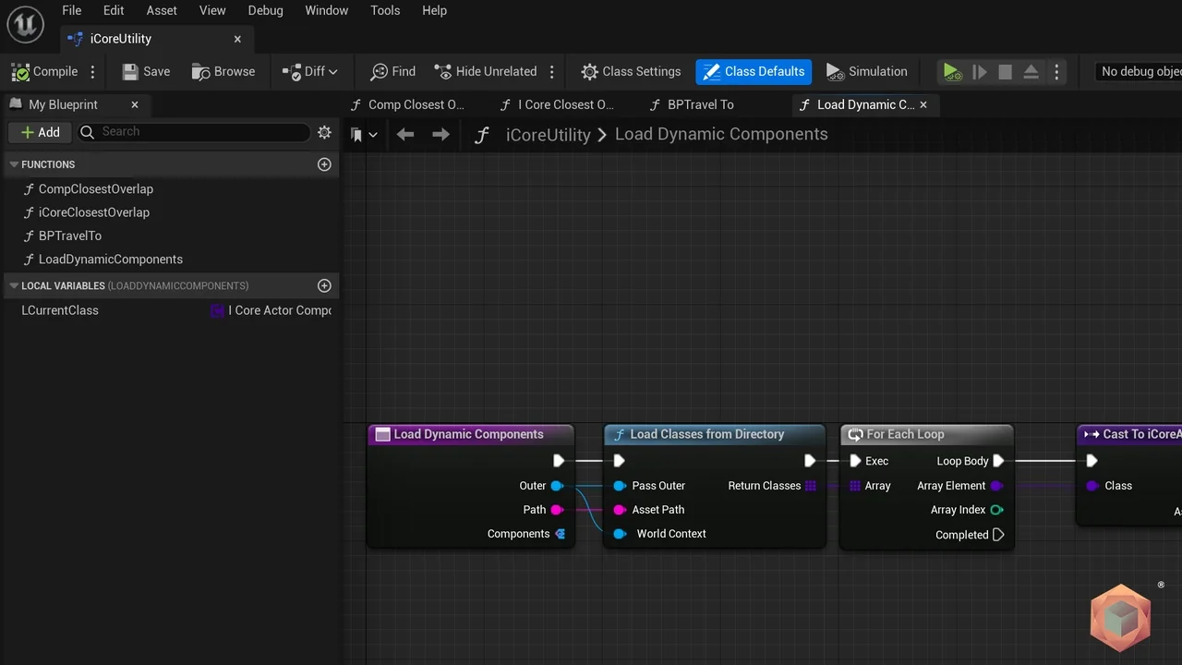Browse to asset in Content Browser
The image size is (1182, 665).
click(223, 71)
